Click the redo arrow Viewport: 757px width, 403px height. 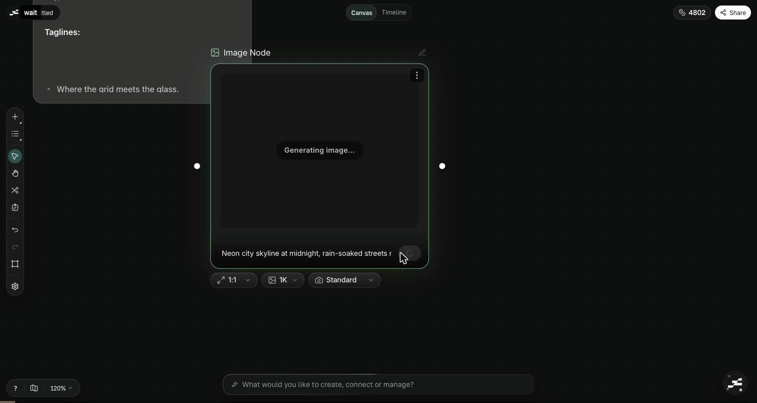pyautogui.click(x=15, y=247)
